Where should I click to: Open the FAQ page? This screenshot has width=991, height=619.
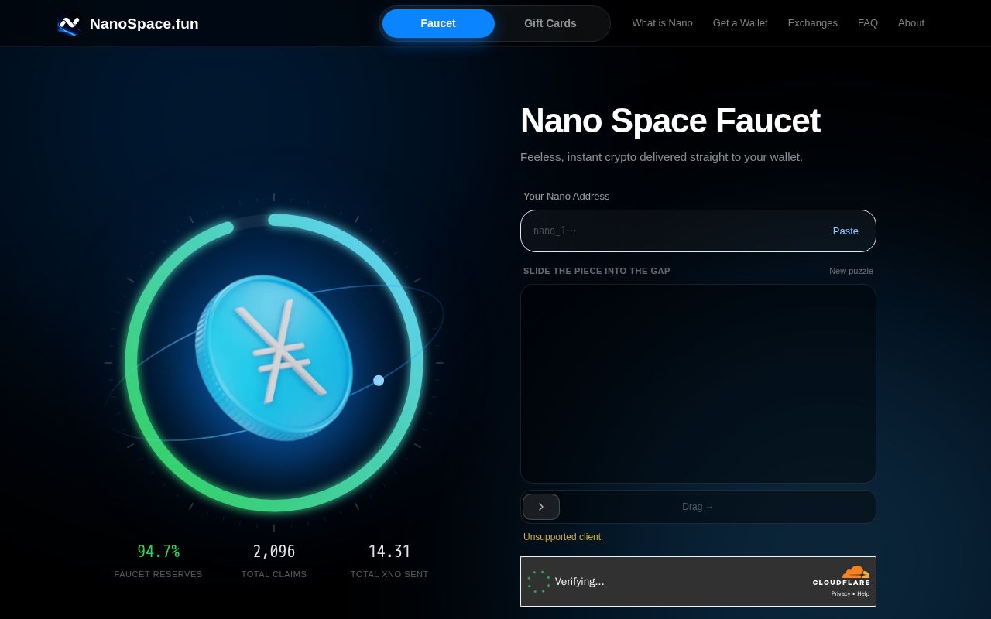pyautogui.click(x=868, y=23)
